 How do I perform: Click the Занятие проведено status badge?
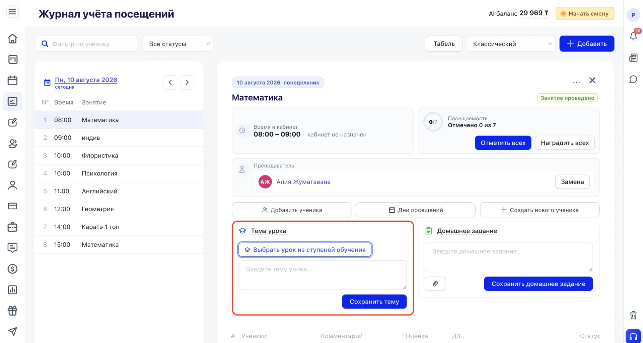click(567, 98)
